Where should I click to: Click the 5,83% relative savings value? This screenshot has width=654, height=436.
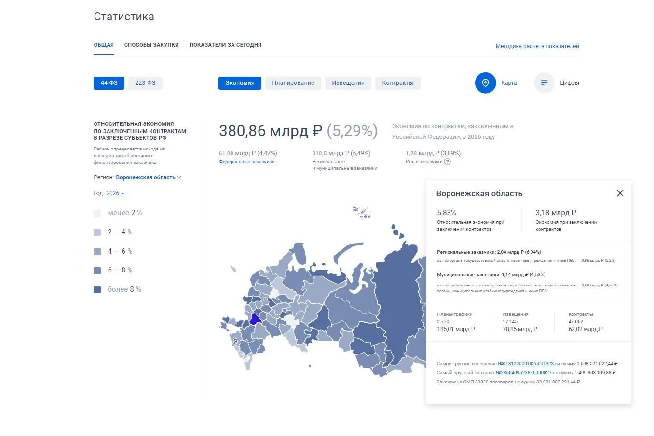(447, 213)
